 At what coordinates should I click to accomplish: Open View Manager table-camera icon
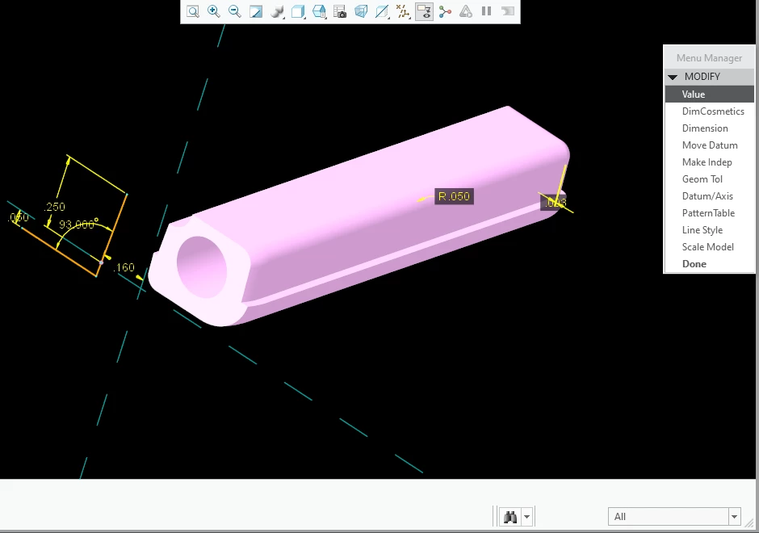(340, 11)
